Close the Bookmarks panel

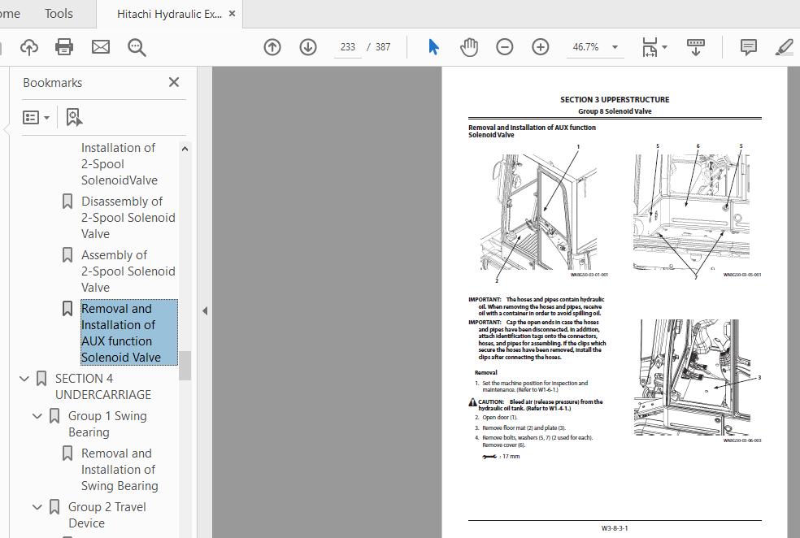tap(174, 82)
